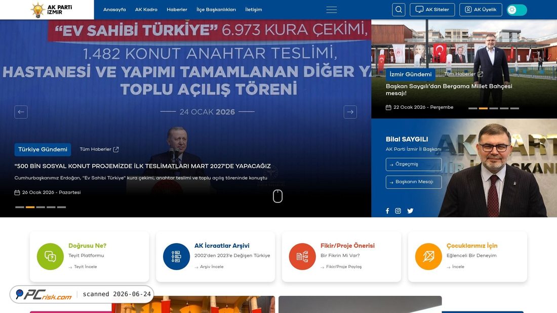The height and width of the screenshot is (313, 557).
Task: Open İletişim menu item
Action: (253, 10)
